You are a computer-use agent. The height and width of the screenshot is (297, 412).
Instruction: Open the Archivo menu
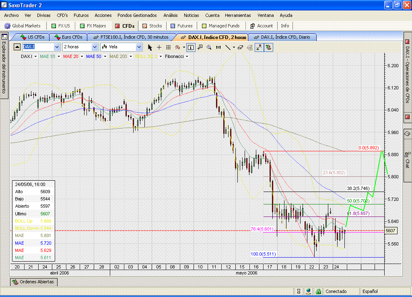[11, 15]
